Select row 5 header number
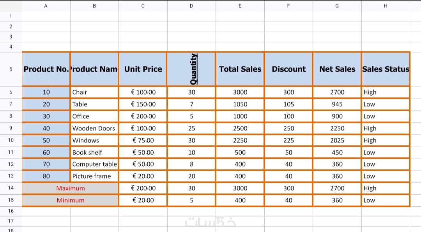The width and height of the screenshot is (421, 232). pyautogui.click(x=11, y=69)
